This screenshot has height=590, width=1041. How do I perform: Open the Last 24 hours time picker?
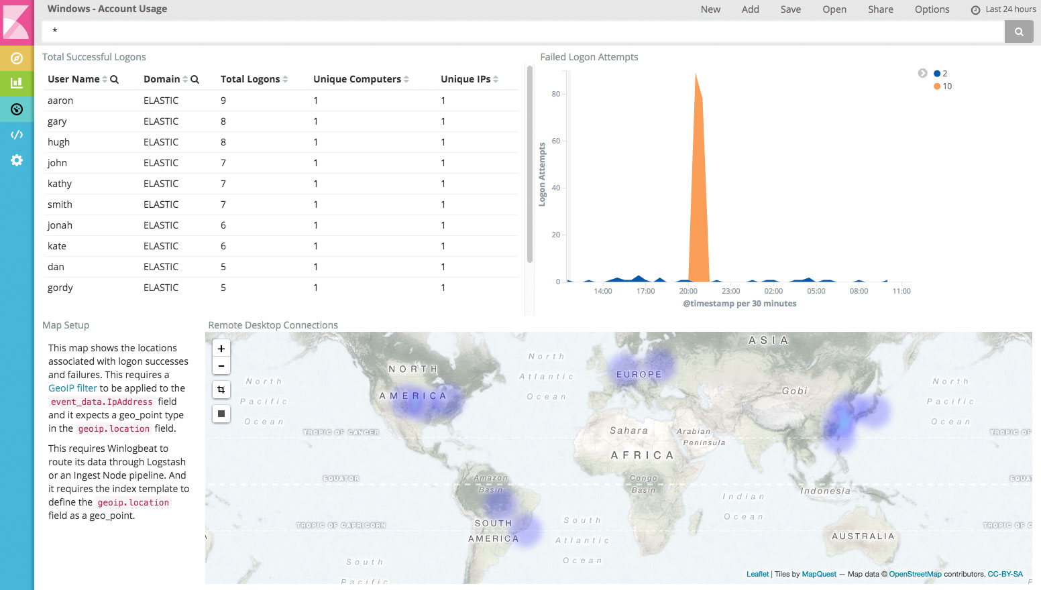pyautogui.click(x=1003, y=9)
